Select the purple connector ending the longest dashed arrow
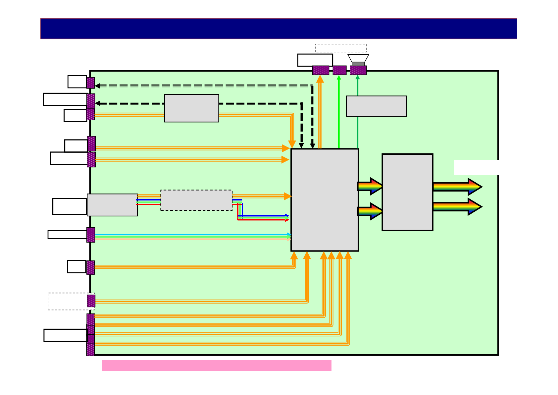Screen dimensions: 558x395 pos(91,83)
